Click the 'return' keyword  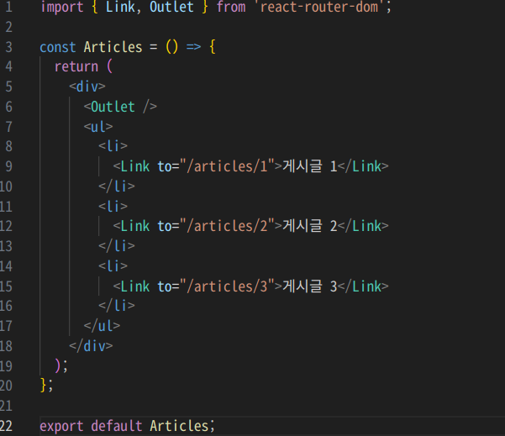click(x=76, y=66)
